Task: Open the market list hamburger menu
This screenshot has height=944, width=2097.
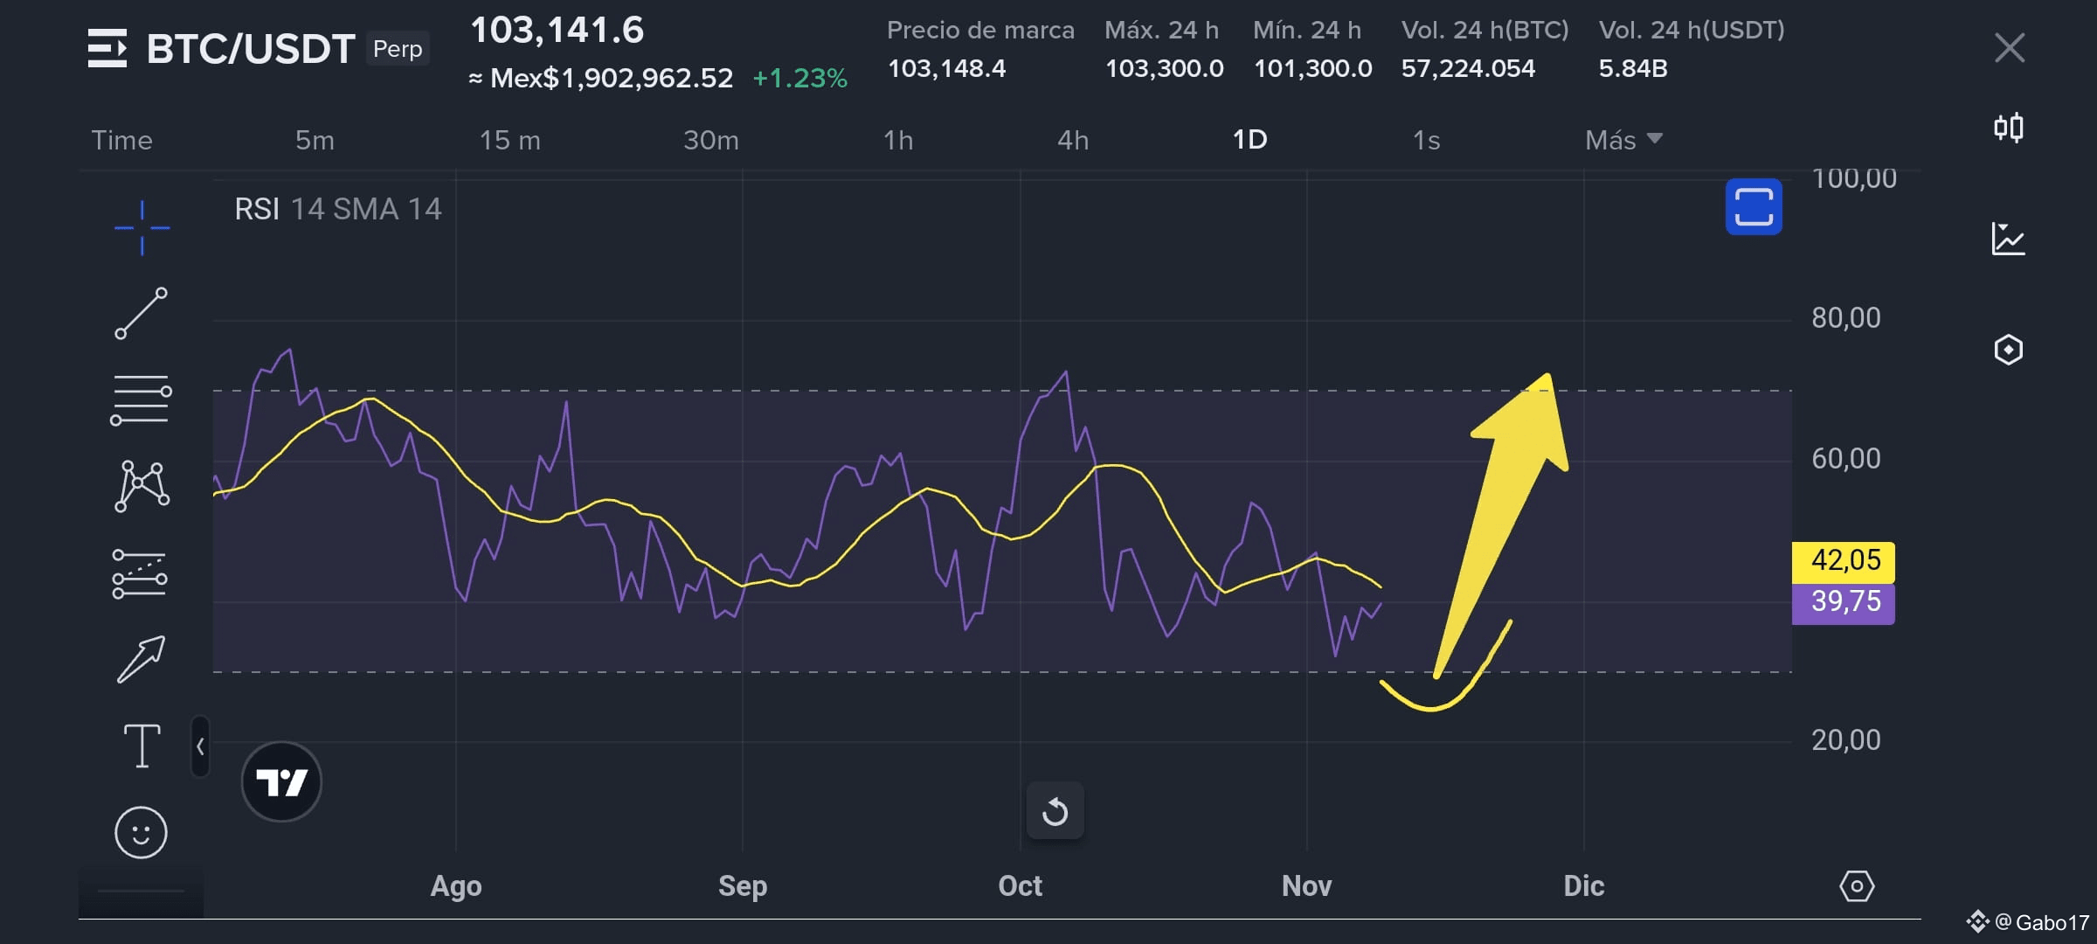Action: (x=107, y=48)
